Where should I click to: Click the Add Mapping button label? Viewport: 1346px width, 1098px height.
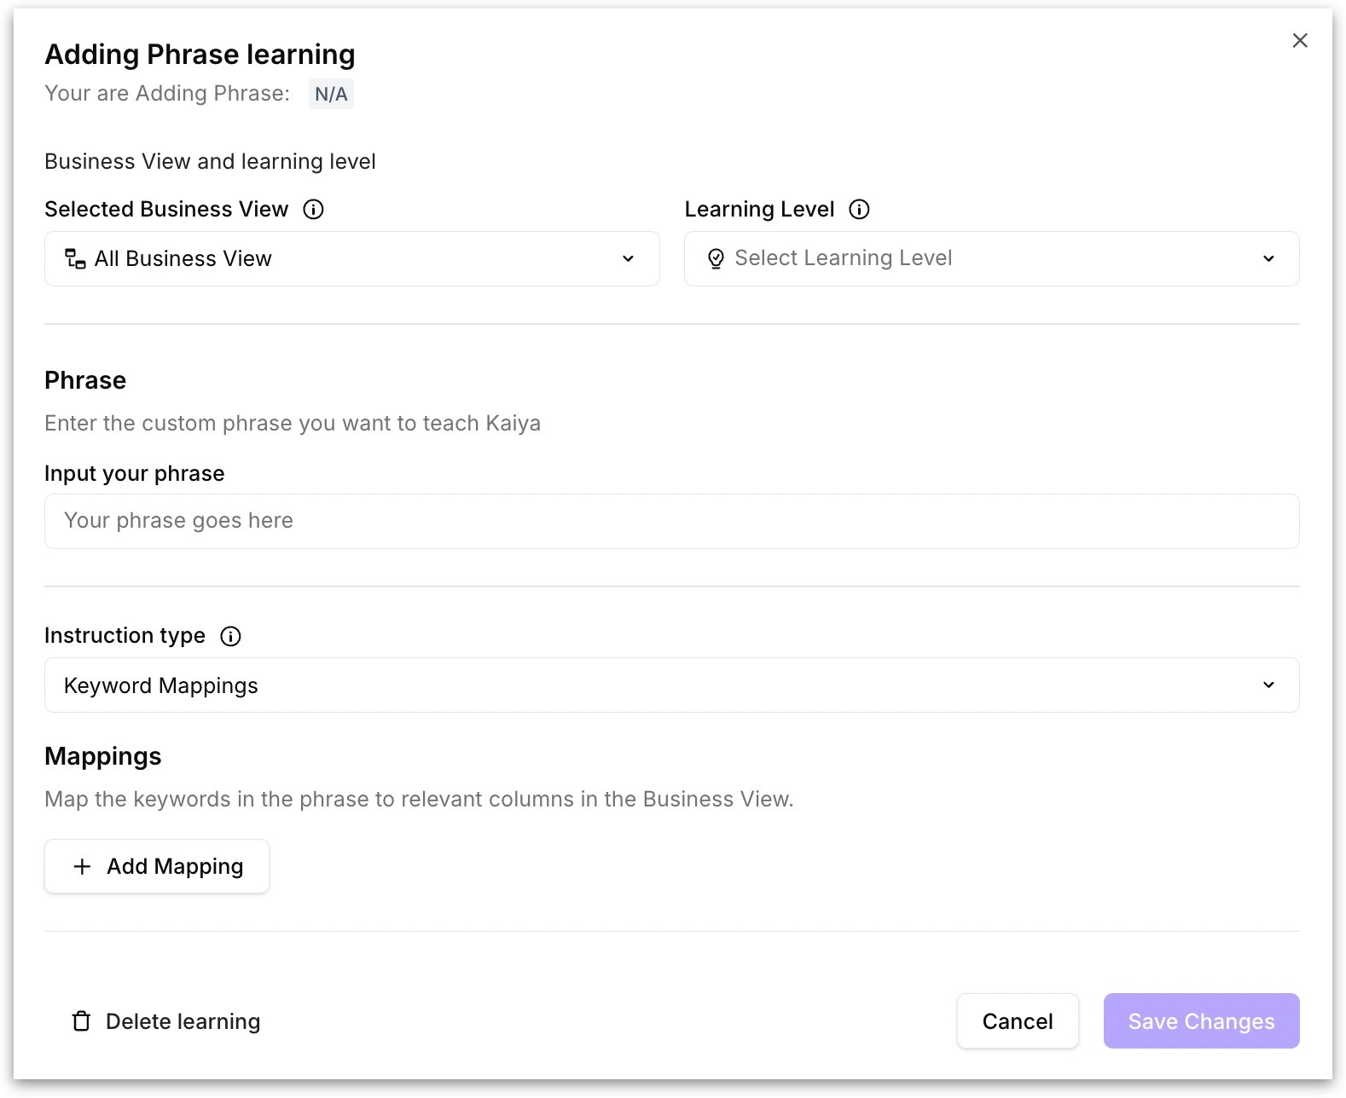pos(175,867)
